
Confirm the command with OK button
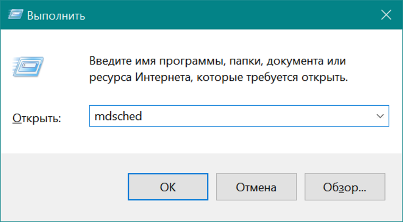[168, 187]
